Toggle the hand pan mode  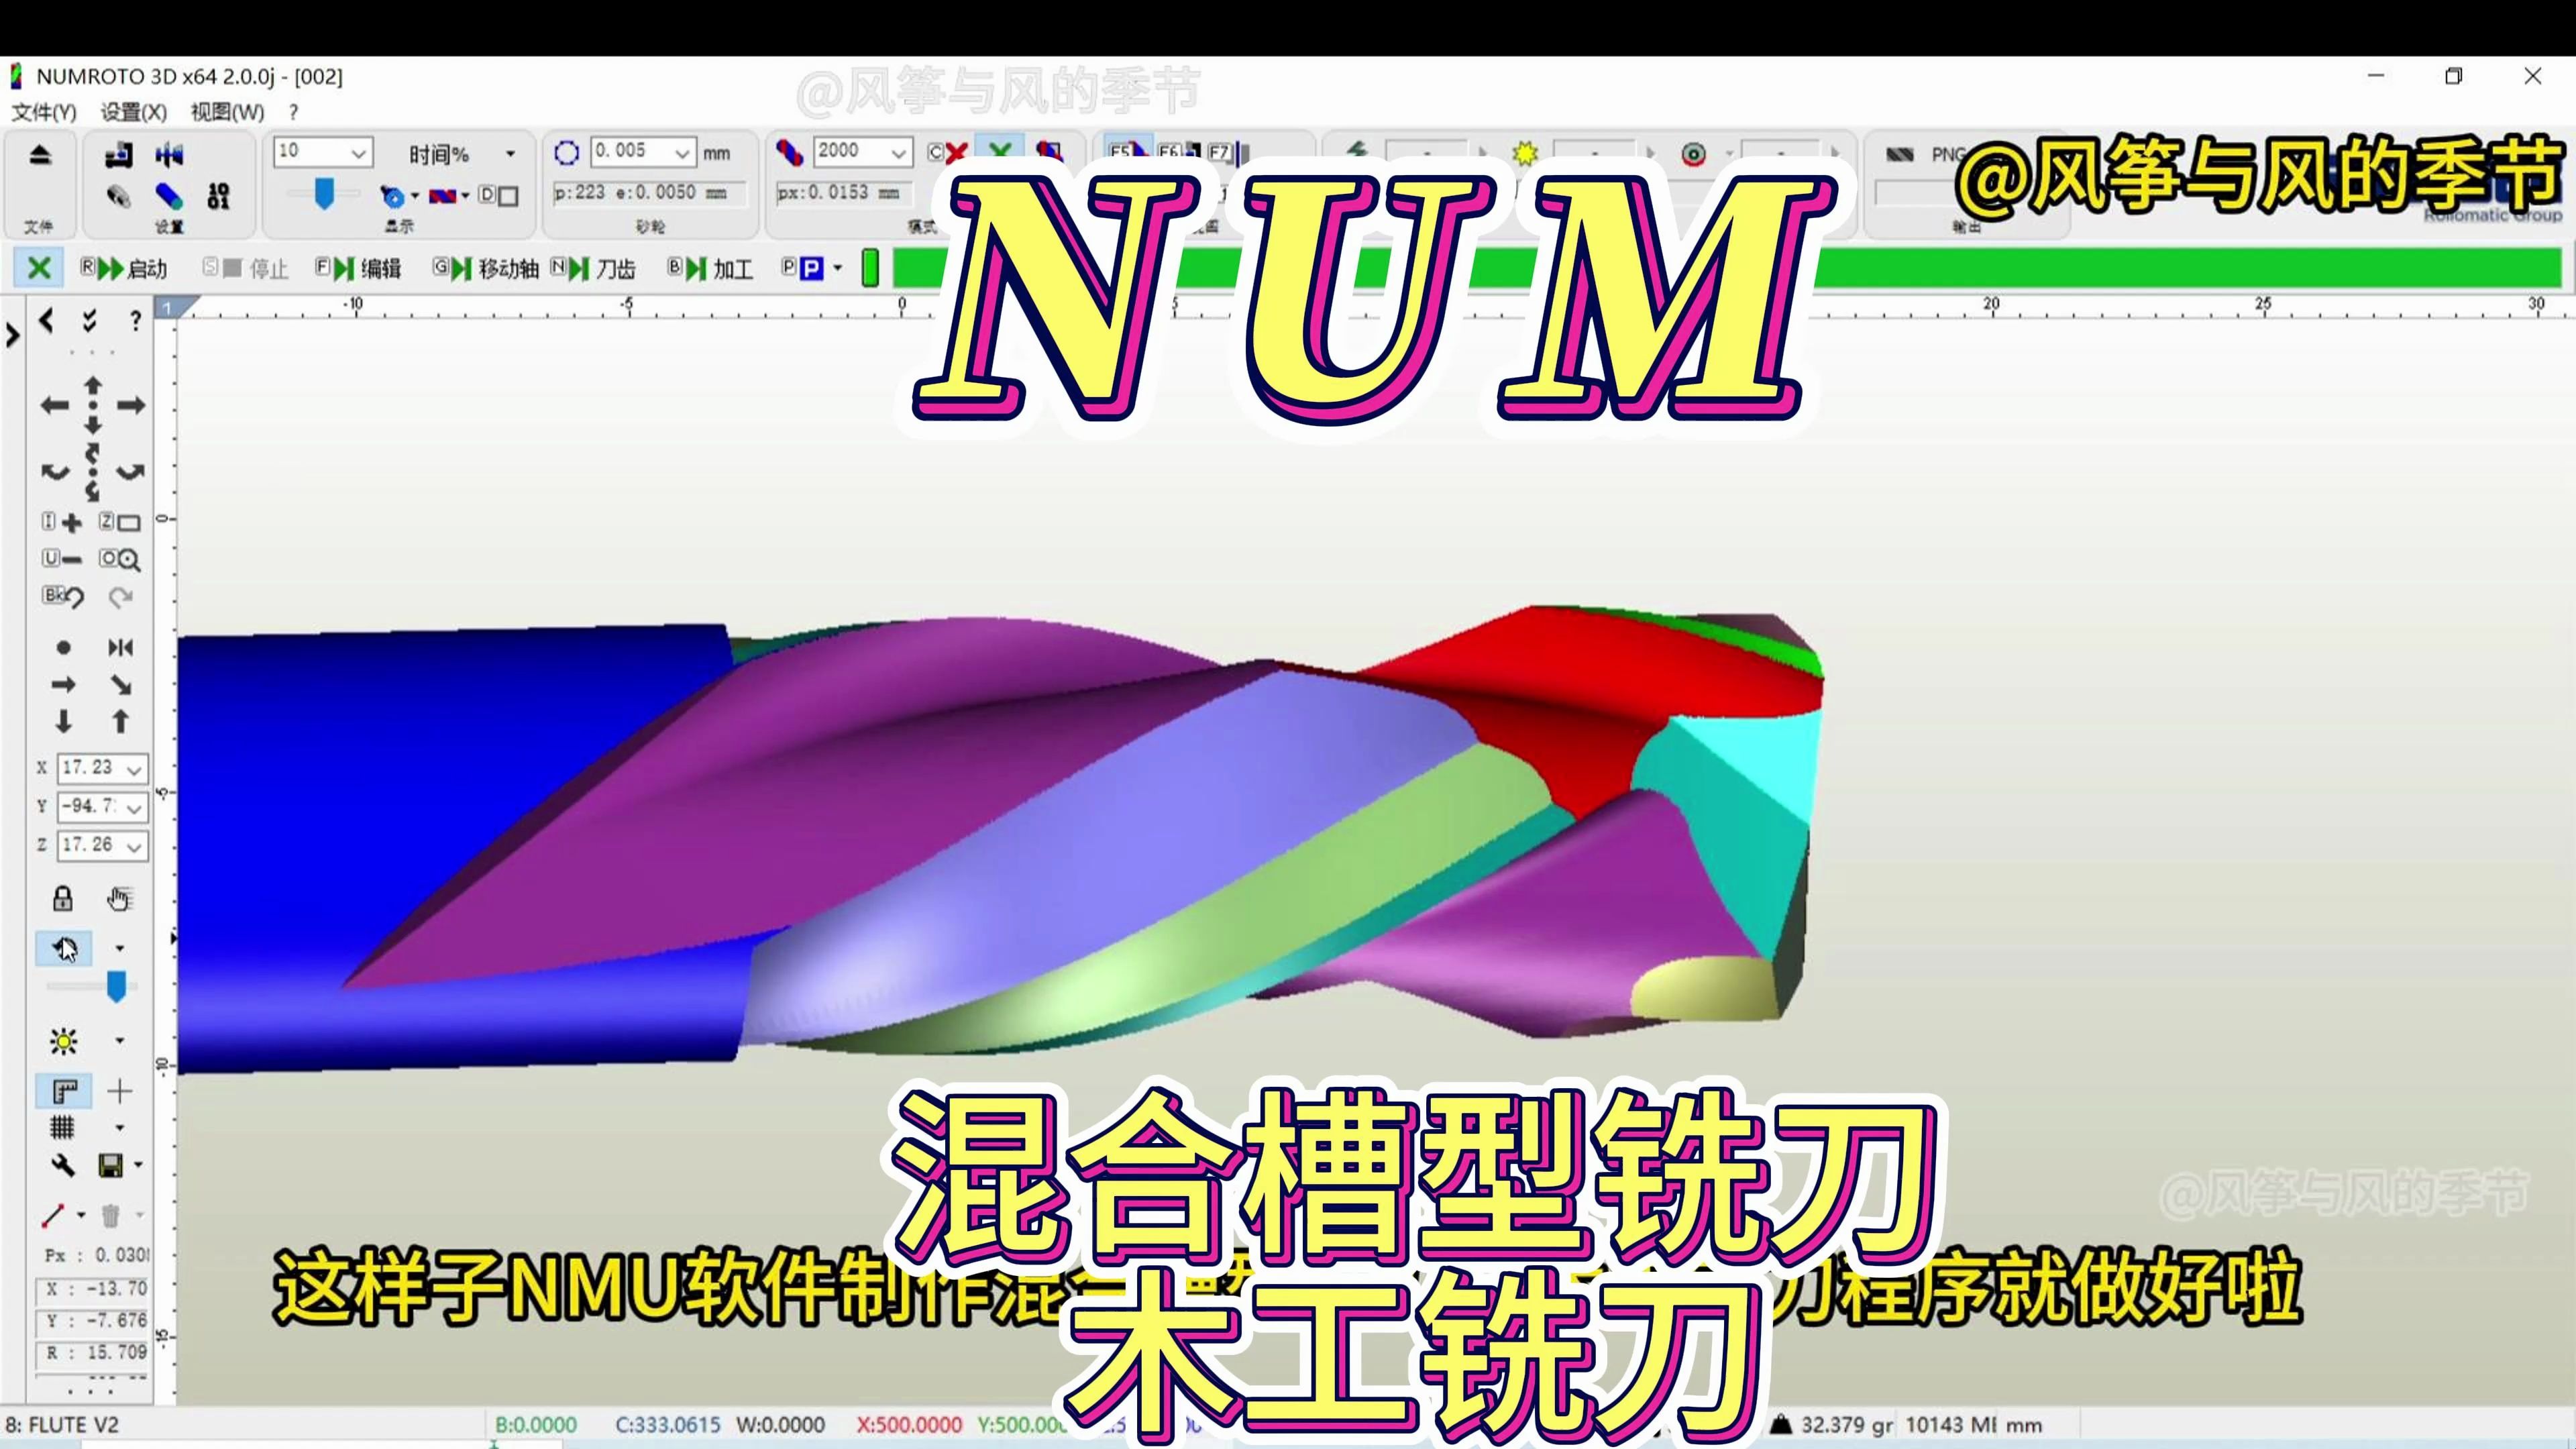tap(119, 898)
